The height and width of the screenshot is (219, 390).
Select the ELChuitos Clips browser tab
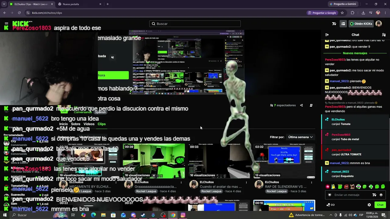point(31,4)
